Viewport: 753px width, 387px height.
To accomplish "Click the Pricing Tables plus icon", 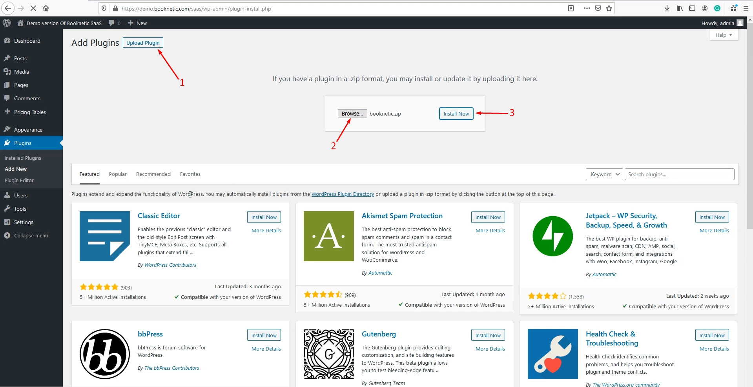I will [x=7, y=112].
